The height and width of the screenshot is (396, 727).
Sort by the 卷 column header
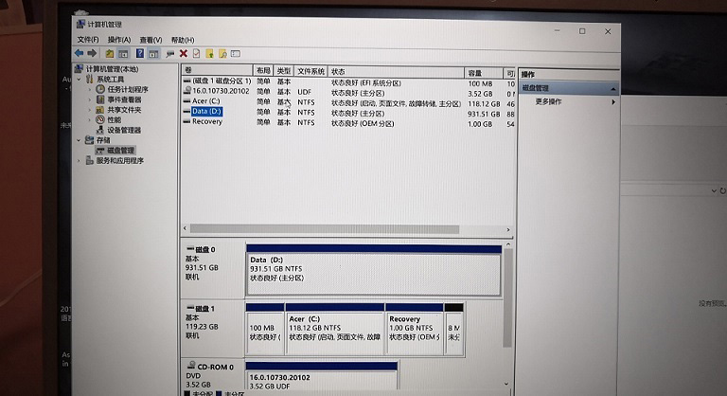(x=217, y=70)
